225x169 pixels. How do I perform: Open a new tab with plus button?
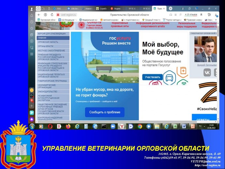(x=171, y=8)
